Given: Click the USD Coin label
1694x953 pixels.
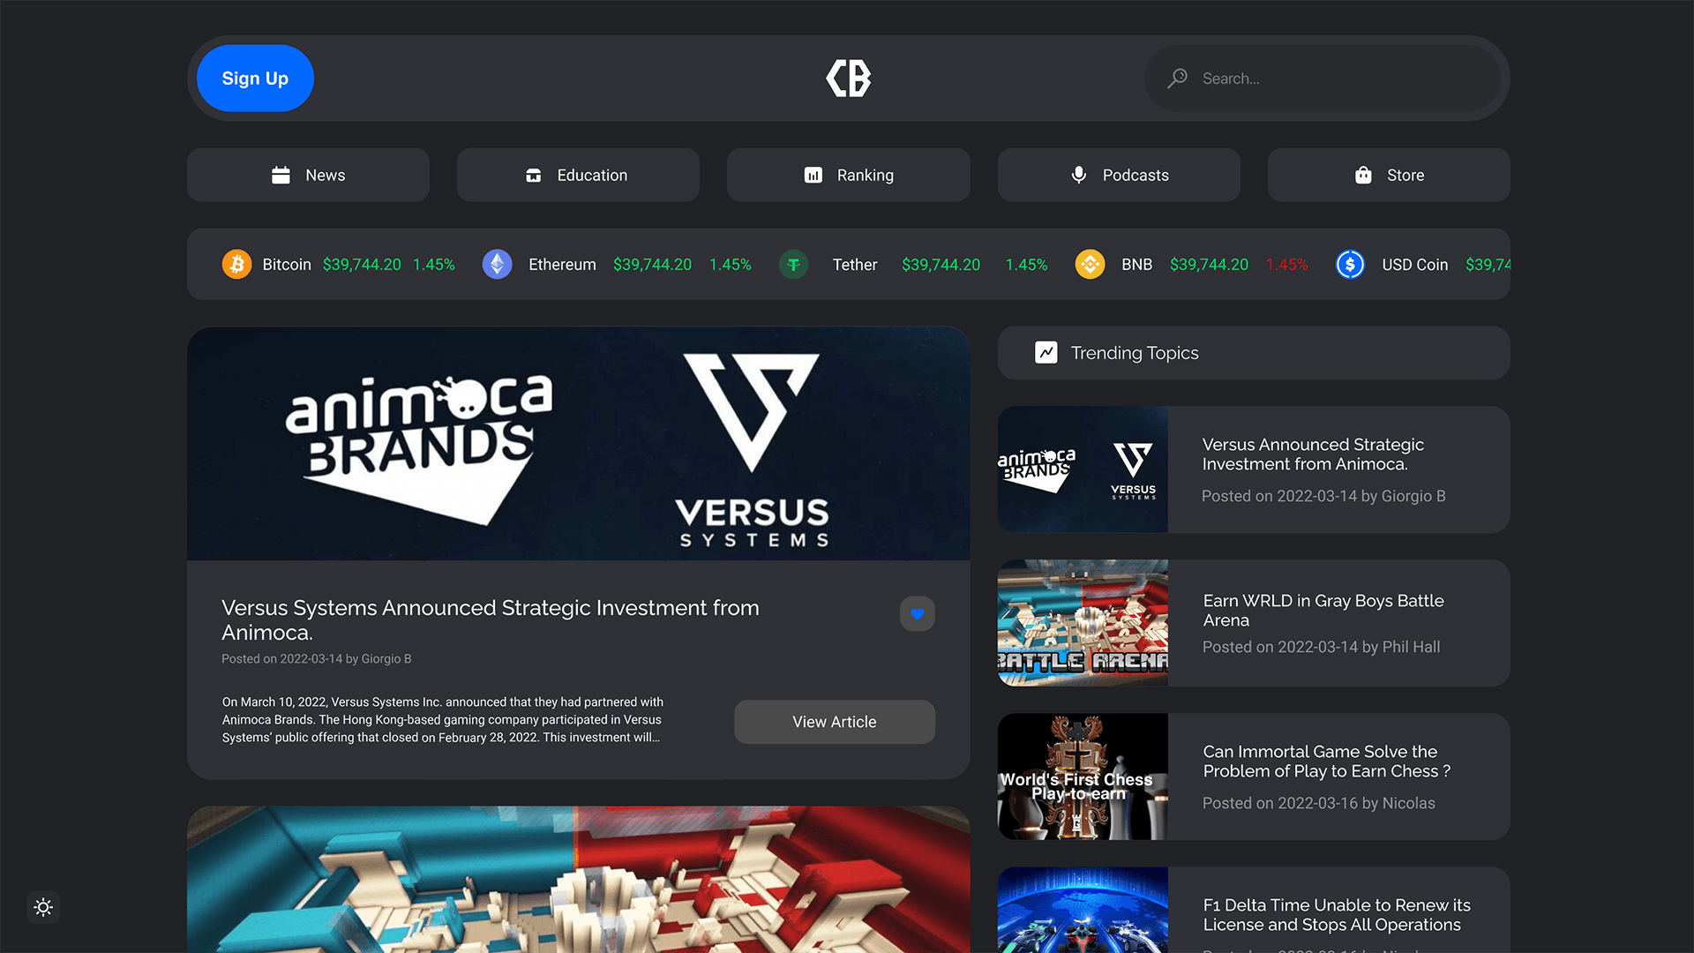Looking at the screenshot, I should pos(1414,265).
